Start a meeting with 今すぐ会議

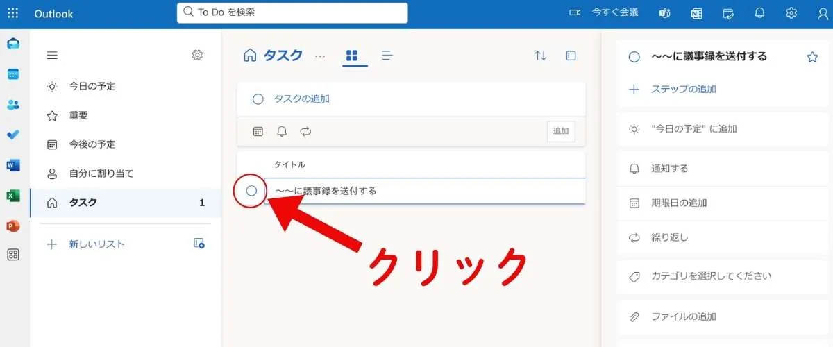click(x=614, y=13)
